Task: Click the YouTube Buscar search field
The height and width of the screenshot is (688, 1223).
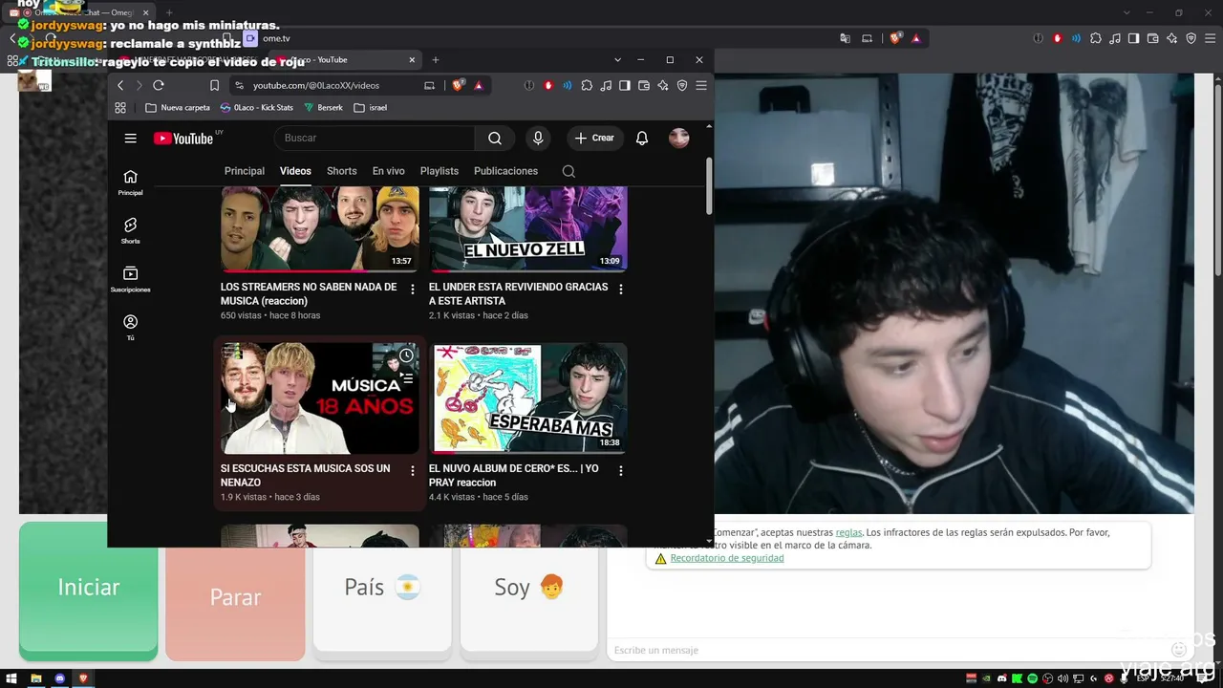Action: tap(375, 139)
